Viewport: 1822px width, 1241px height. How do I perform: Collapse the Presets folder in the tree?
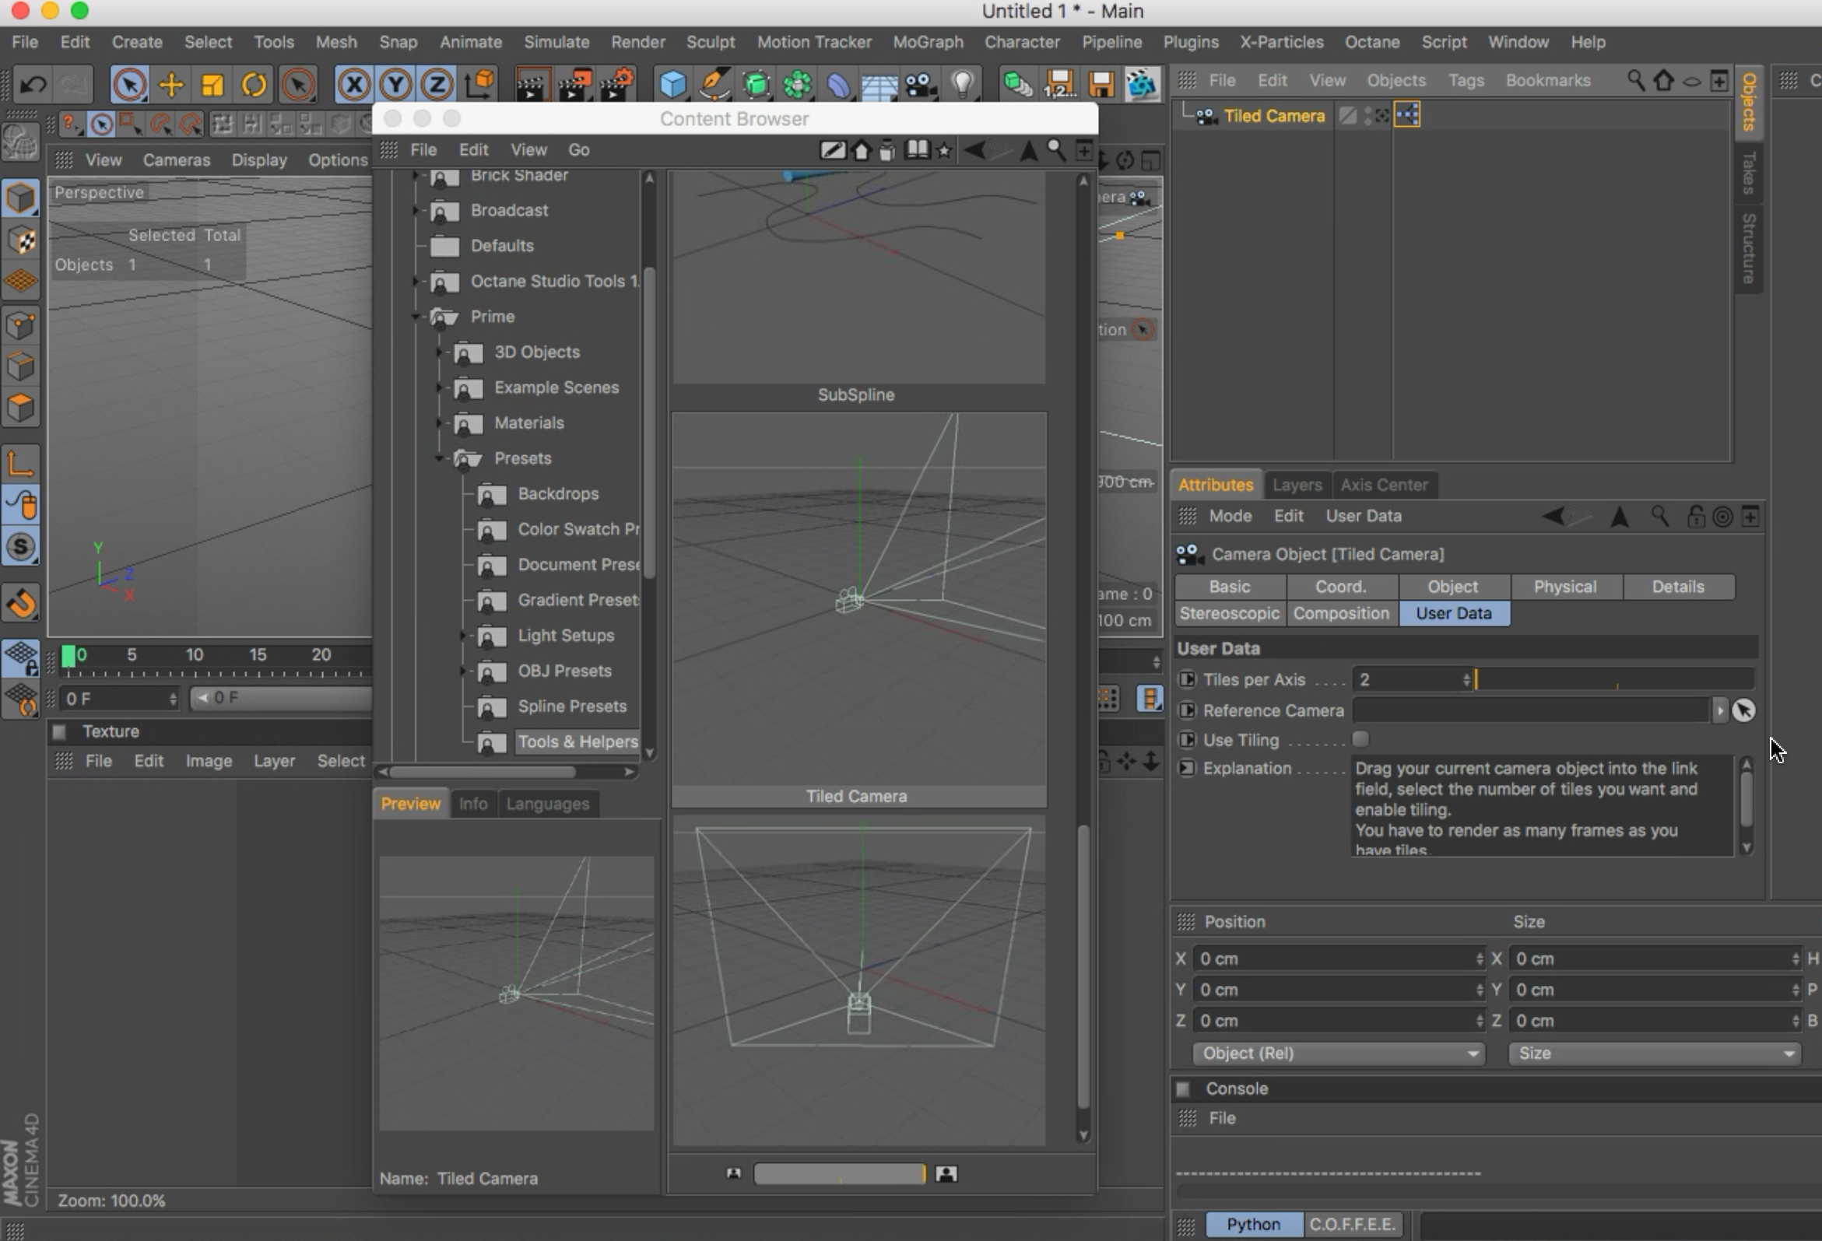[439, 457]
